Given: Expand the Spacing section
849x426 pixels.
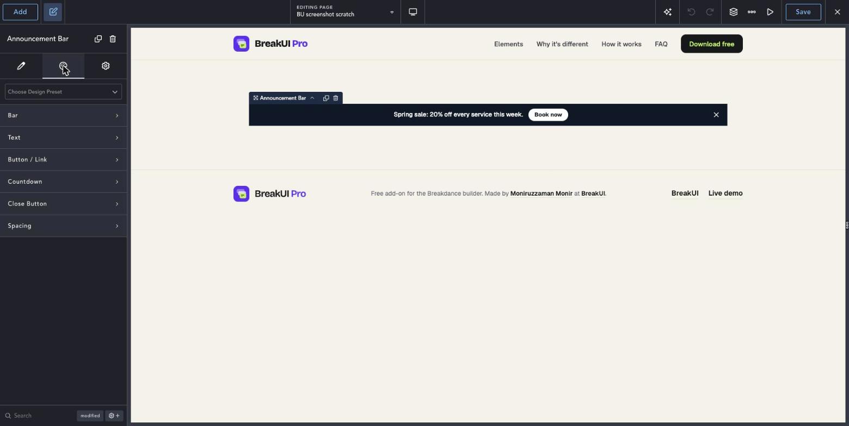Looking at the screenshot, I should click(x=63, y=226).
